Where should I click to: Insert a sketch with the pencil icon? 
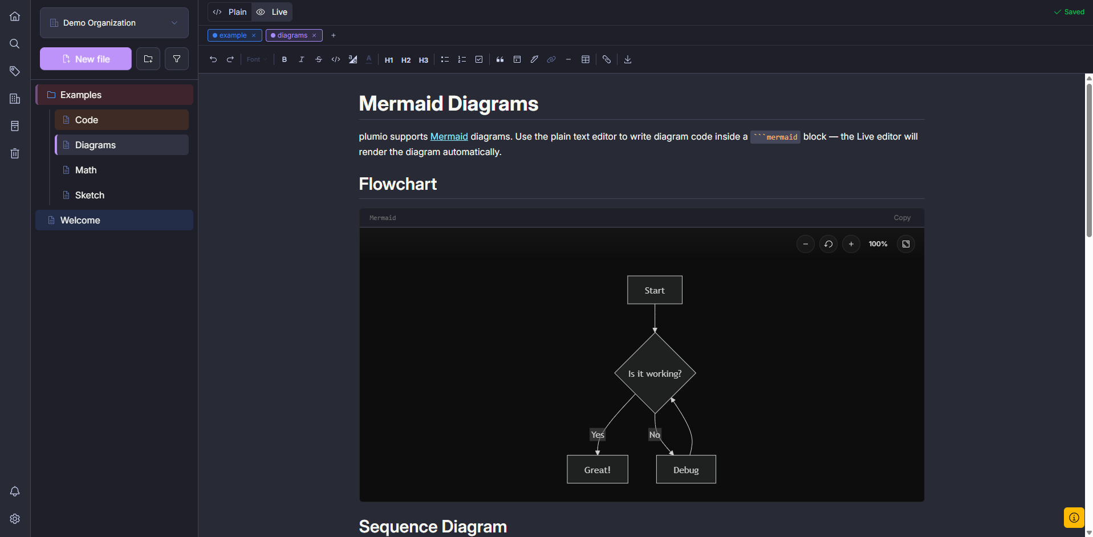point(534,59)
